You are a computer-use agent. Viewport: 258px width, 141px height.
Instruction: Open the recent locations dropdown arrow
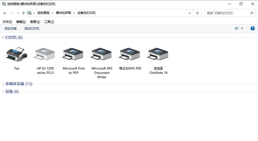[18, 13]
